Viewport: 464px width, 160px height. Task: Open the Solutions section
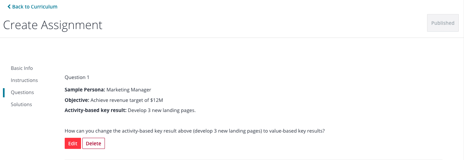click(21, 104)
